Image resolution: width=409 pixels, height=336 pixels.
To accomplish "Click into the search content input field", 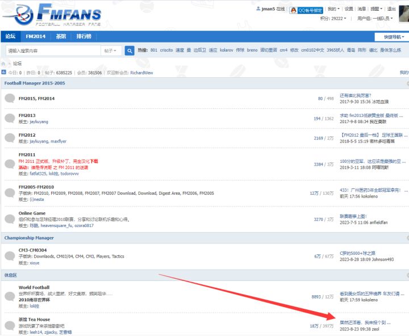I will [53, 51].
